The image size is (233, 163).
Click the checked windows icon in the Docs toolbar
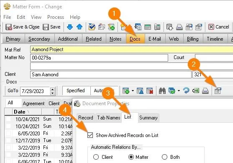point(172,91)
